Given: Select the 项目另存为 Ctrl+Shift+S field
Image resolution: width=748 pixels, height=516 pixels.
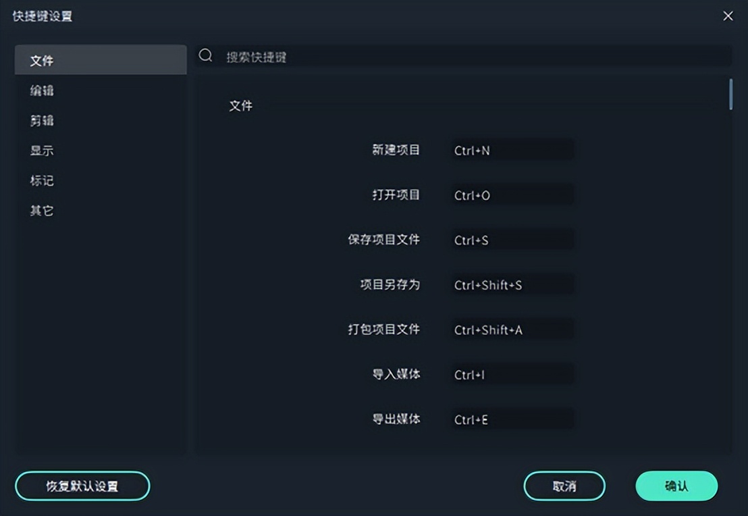Looking at the screenshot, I should point(512,285).
